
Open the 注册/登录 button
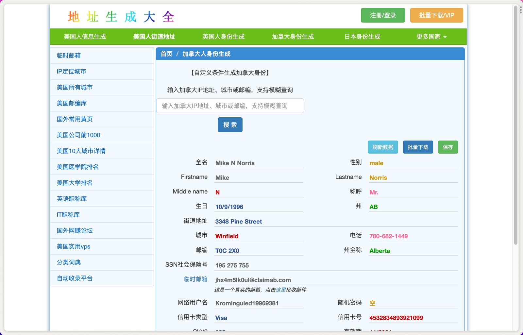click(383, 15)
